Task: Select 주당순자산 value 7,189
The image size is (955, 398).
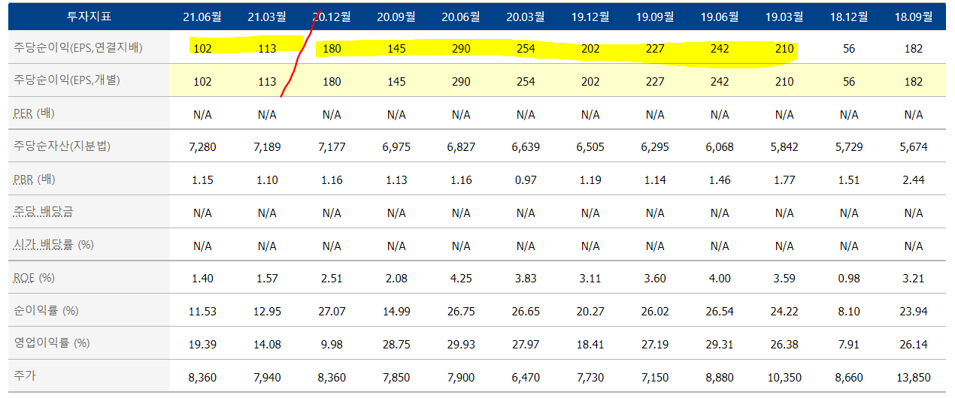Action: pyautogui.click(x=267, y=147)
